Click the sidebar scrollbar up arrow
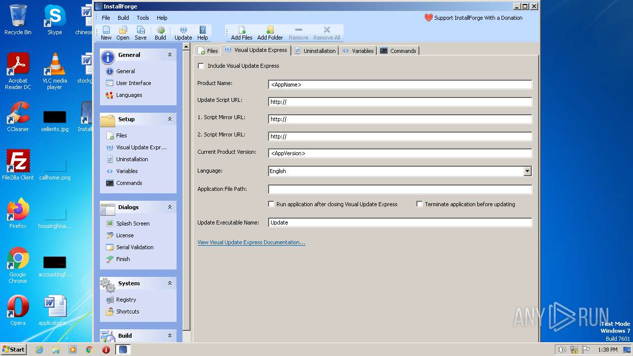 186,46
